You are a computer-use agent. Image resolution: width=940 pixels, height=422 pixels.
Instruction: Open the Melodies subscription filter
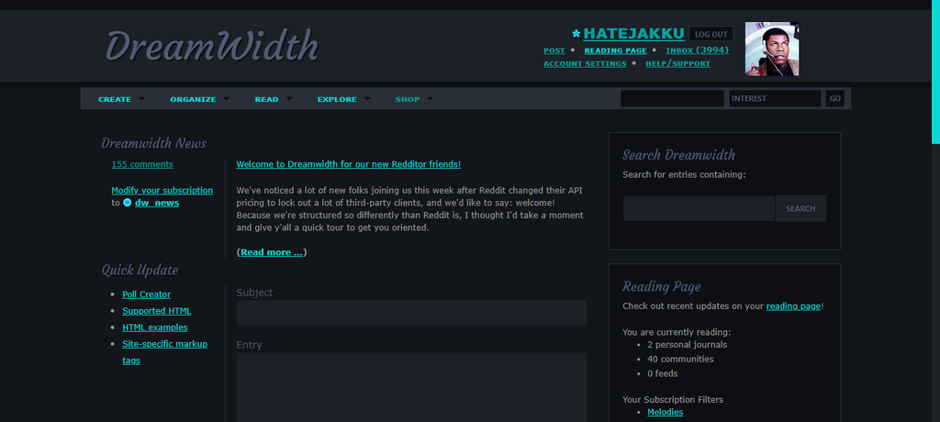point(665,413)
